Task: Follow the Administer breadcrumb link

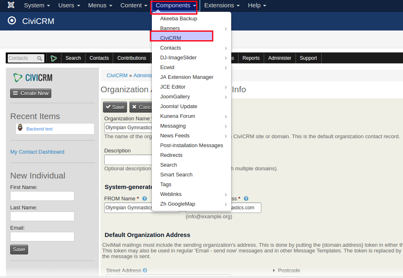Action: [142, 76]
